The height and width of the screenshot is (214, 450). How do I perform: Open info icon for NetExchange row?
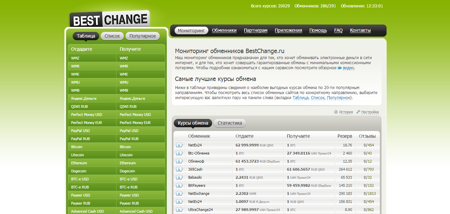pos(180,194)
